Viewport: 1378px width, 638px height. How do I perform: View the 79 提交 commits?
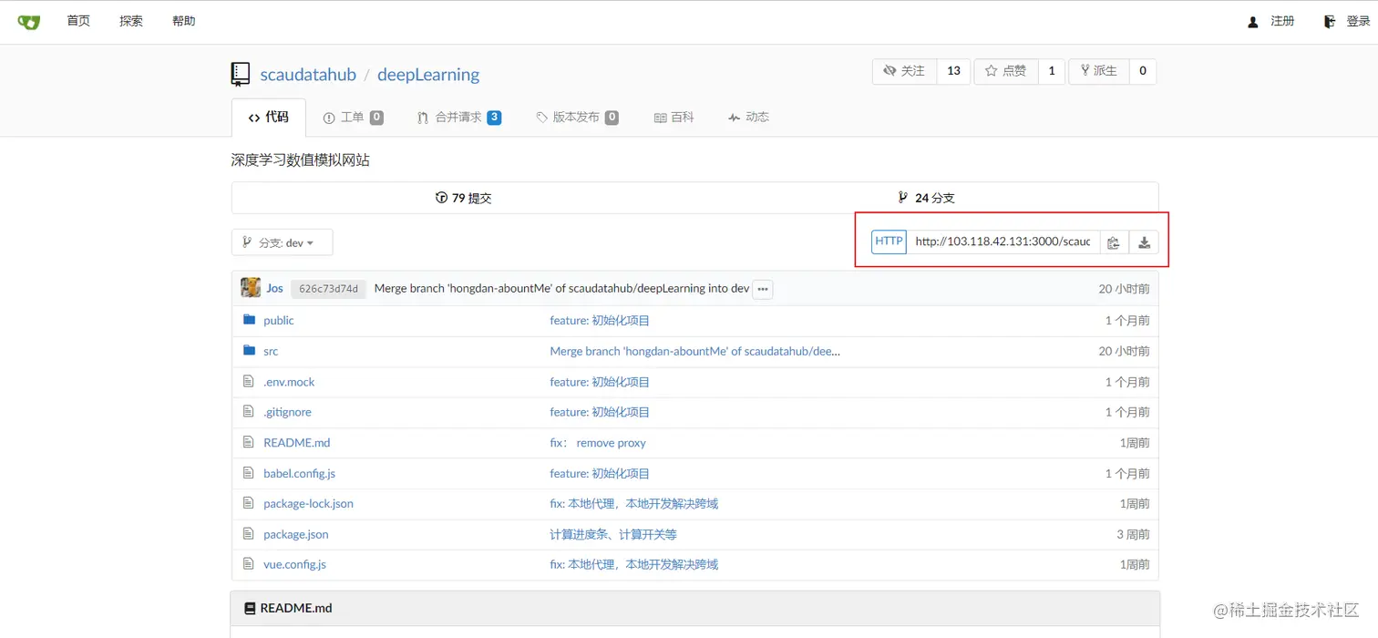pyautogui.click(x=464, y=198)
